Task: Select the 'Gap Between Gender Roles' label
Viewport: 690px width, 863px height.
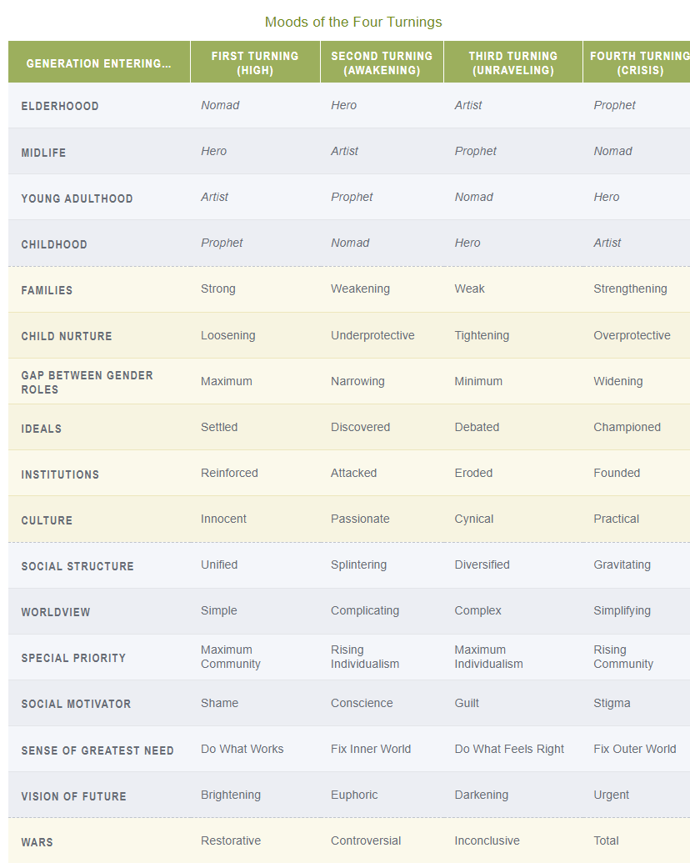Action: click(87, 383)
